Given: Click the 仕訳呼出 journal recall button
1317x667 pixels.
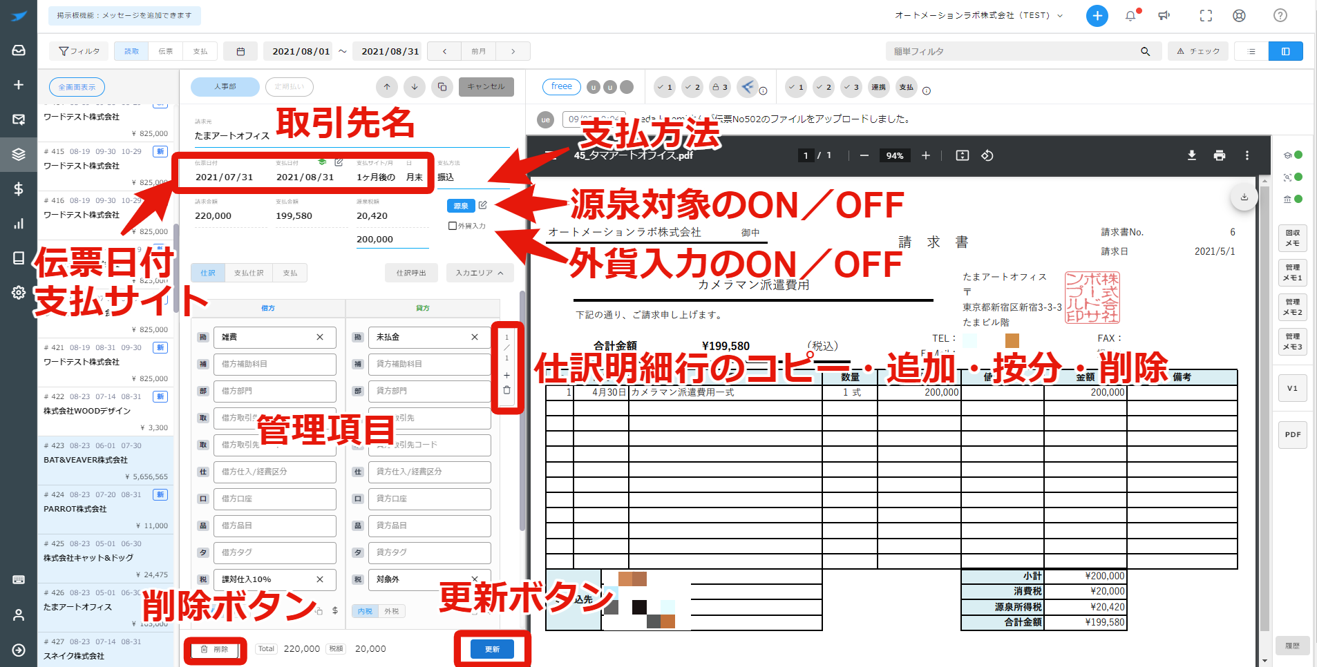Looking at the screenshot, I should tap(411, 273).
